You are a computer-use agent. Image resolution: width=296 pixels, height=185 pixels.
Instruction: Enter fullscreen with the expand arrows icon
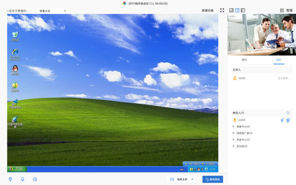(222, 10)
